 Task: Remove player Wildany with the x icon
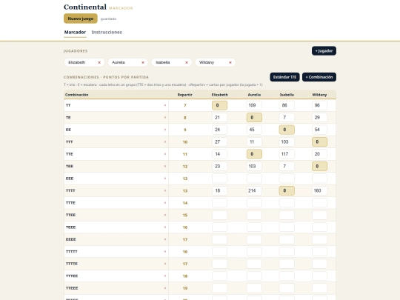coord(230,62)
